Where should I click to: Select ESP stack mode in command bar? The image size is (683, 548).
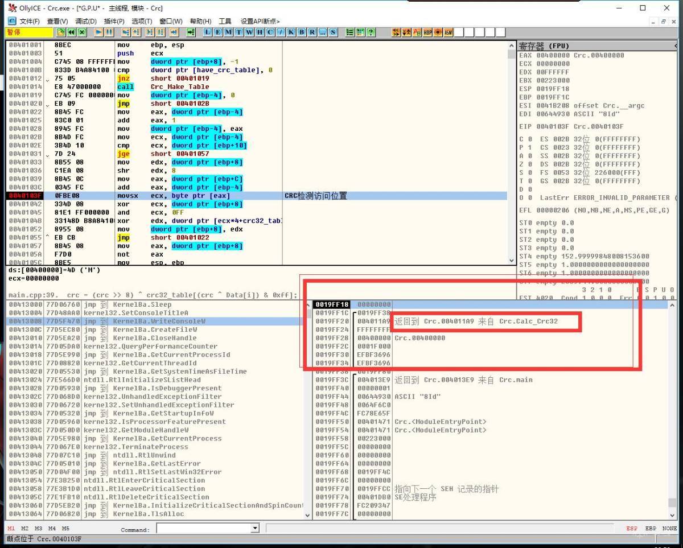(x=632, y=529)
